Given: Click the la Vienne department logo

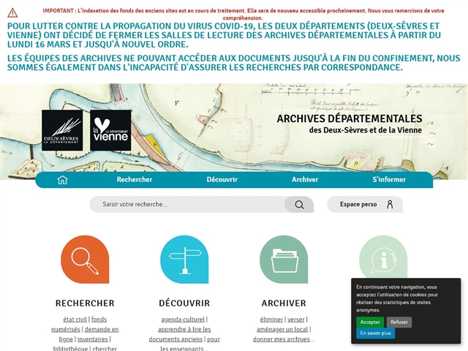Looking at the screenshot, I should pos(110,130).
